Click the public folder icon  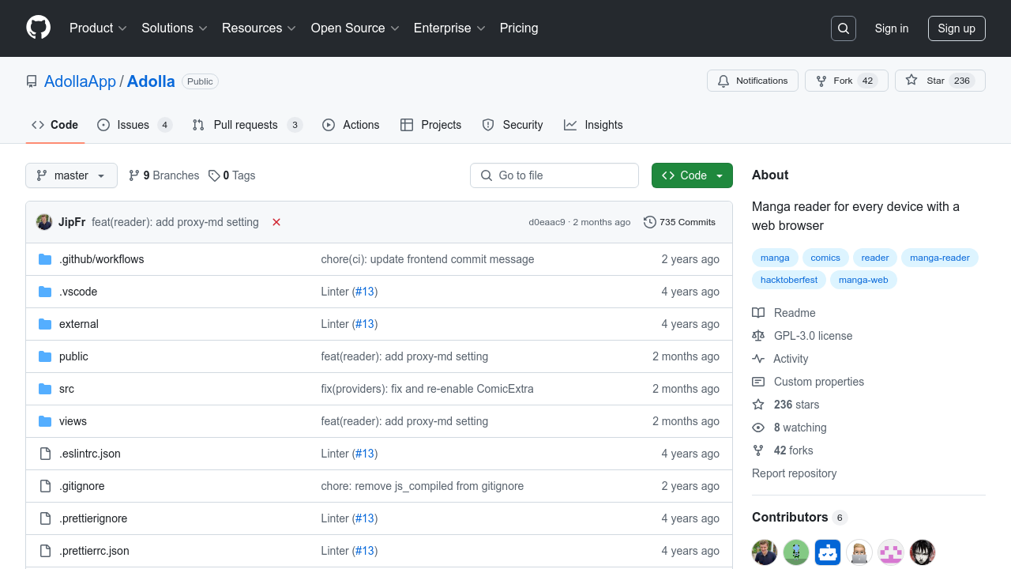point(45,356)
